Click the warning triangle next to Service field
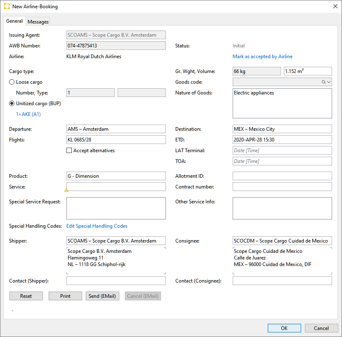This screenshot has height=337, width=342. pos(66,189)
